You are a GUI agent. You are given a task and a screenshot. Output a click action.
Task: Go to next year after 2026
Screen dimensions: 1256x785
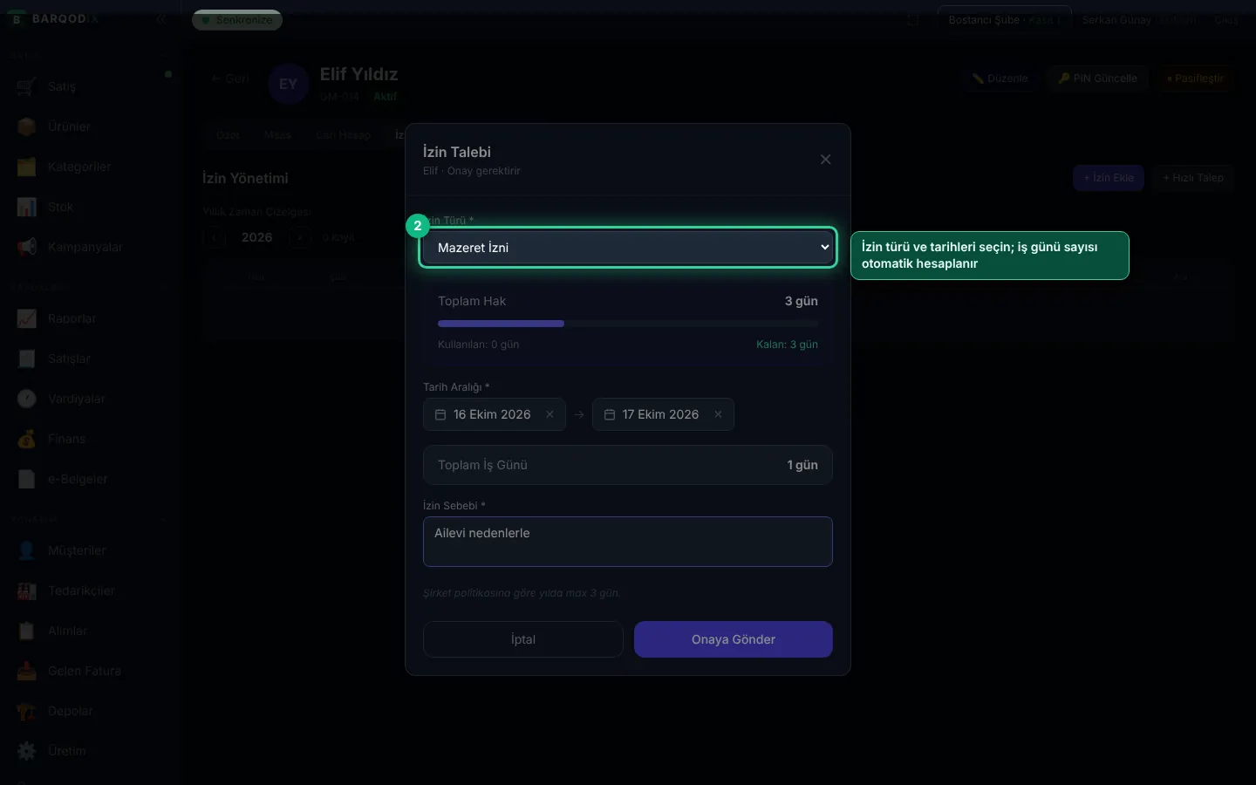(299, 237)
